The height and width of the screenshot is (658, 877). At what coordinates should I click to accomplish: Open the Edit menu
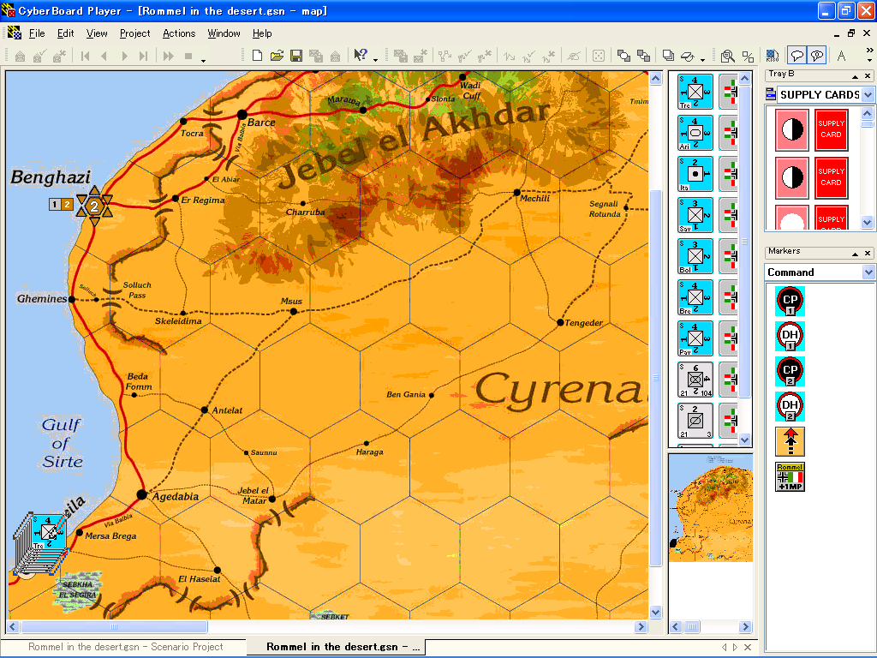click(x=65, y=33)
